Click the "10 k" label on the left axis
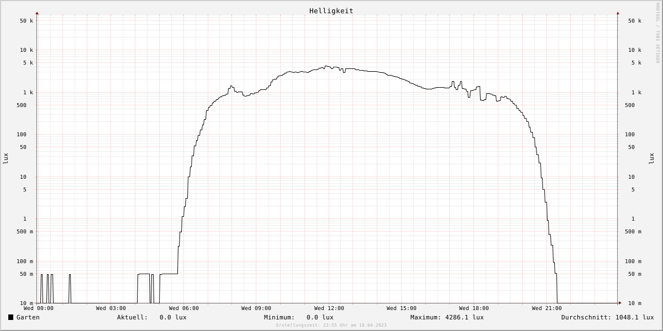Image resolution: width=663 pixels, height=331 pixels. point(27,50)
